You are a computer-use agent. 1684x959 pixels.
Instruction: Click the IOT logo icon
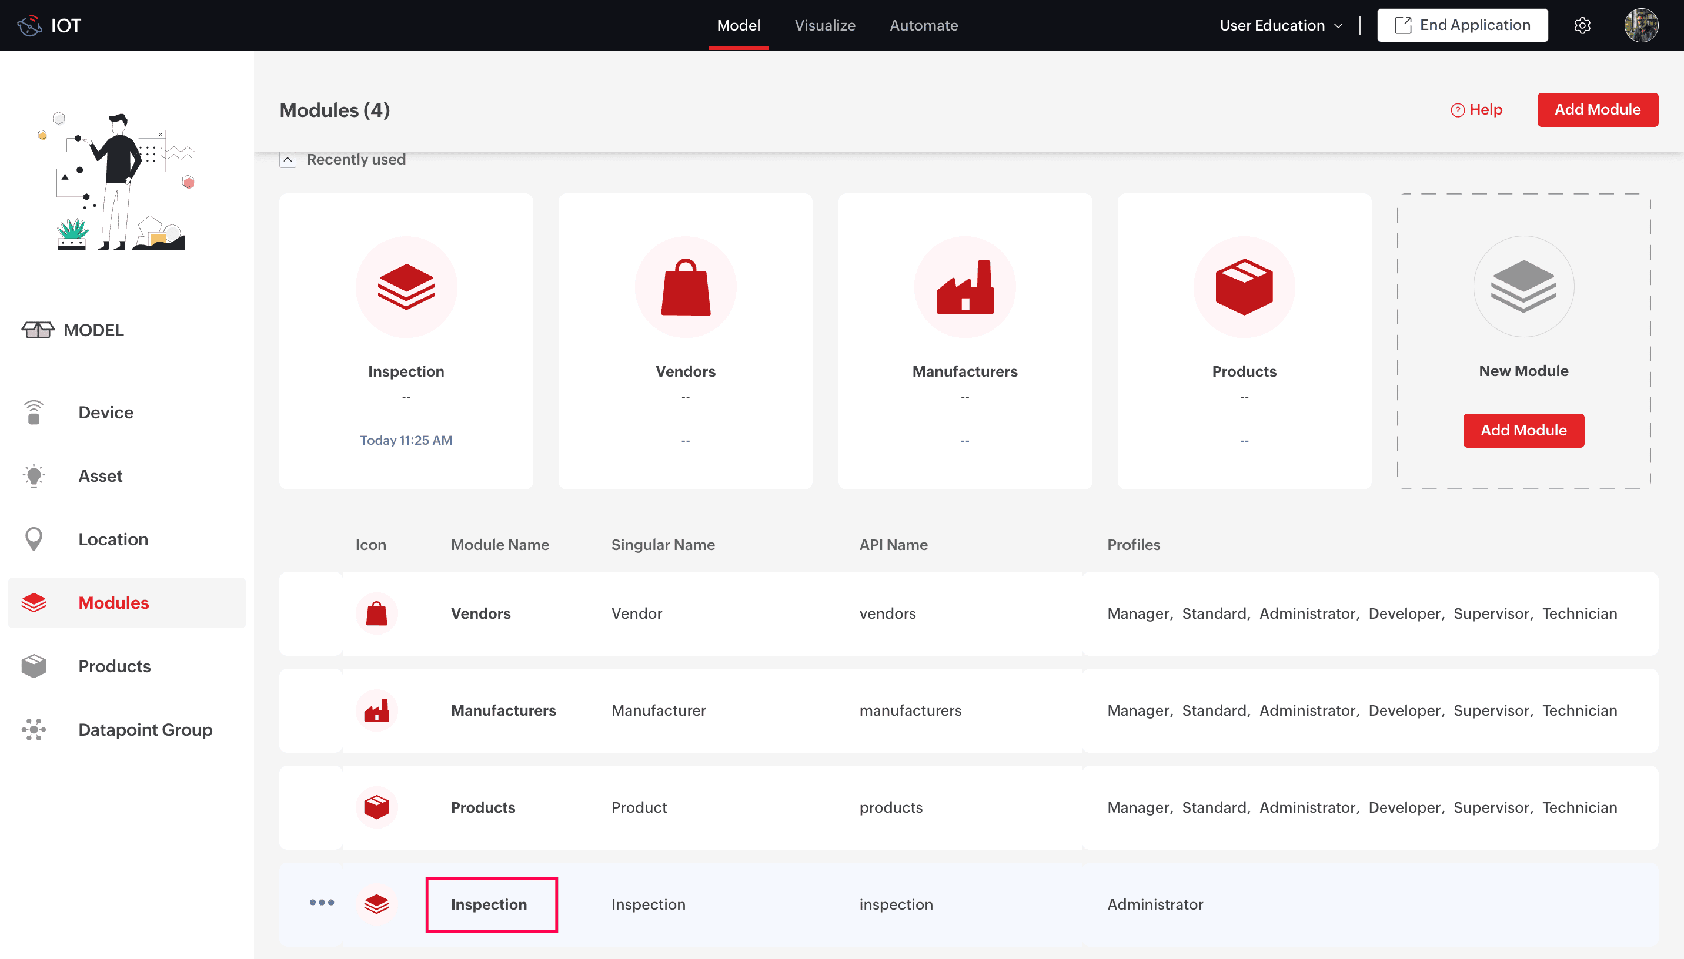(x=29, y=25)
